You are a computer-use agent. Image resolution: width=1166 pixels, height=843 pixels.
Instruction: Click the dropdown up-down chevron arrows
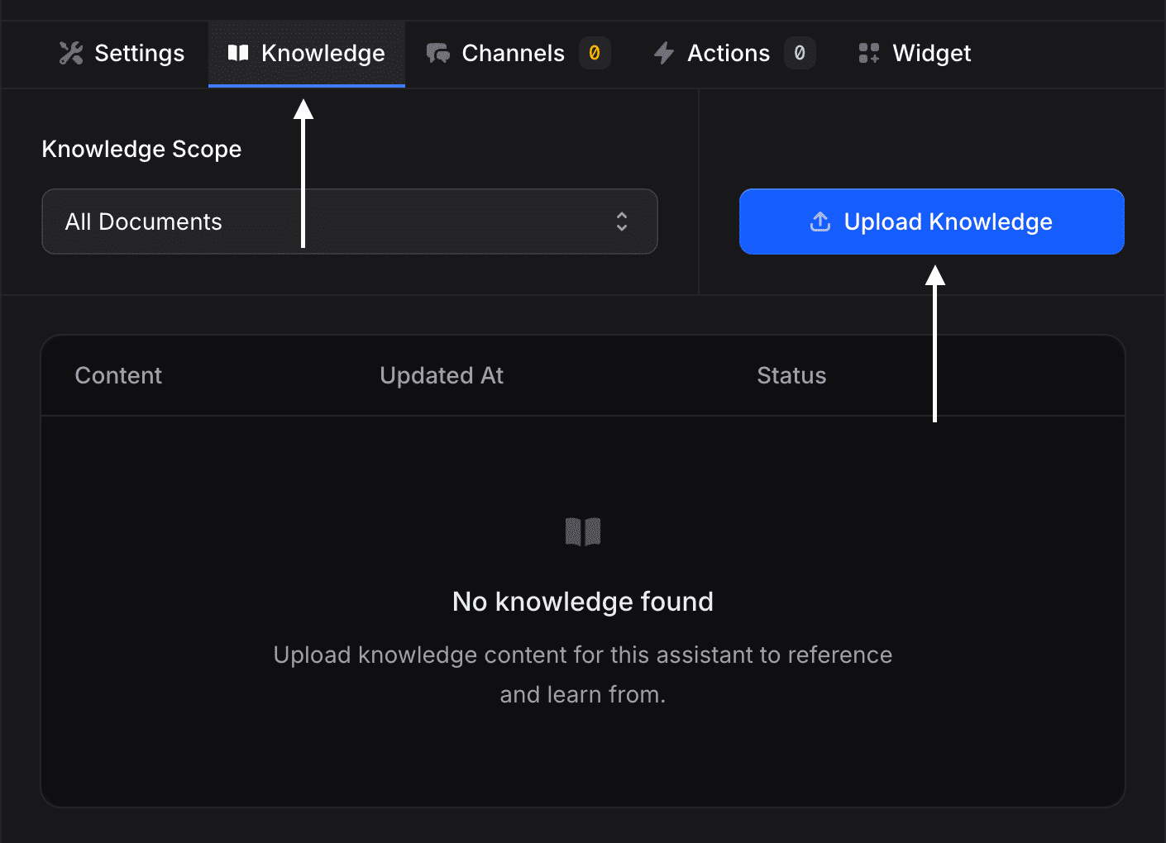click(622, 221)
